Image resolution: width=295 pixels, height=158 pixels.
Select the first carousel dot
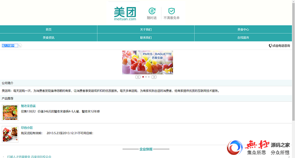(x=143, y=77)
